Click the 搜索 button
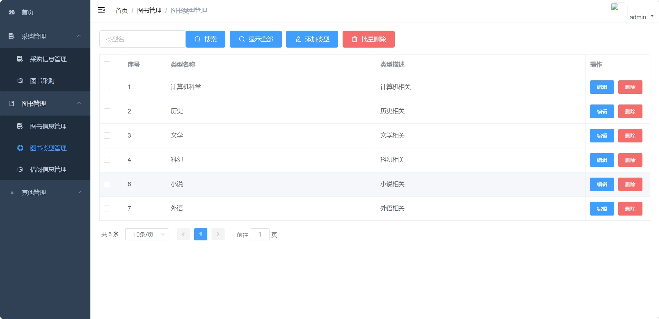 click(x=205, y=39)
